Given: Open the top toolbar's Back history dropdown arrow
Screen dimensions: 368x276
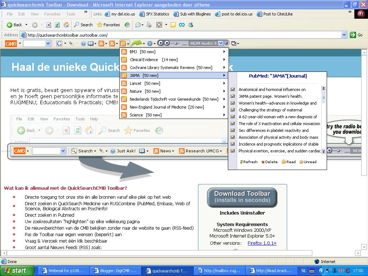Looking at the screenshot, I should coord(26,25).
